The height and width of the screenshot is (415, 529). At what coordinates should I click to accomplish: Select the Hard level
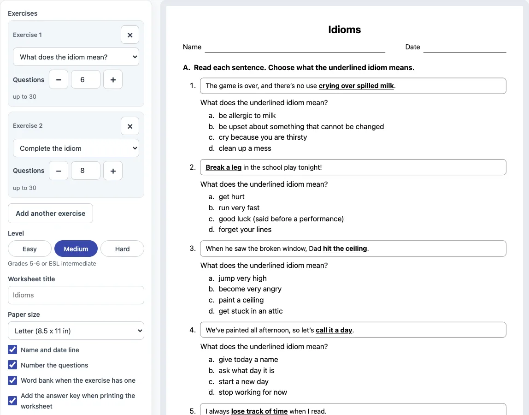tap(122, 249)
